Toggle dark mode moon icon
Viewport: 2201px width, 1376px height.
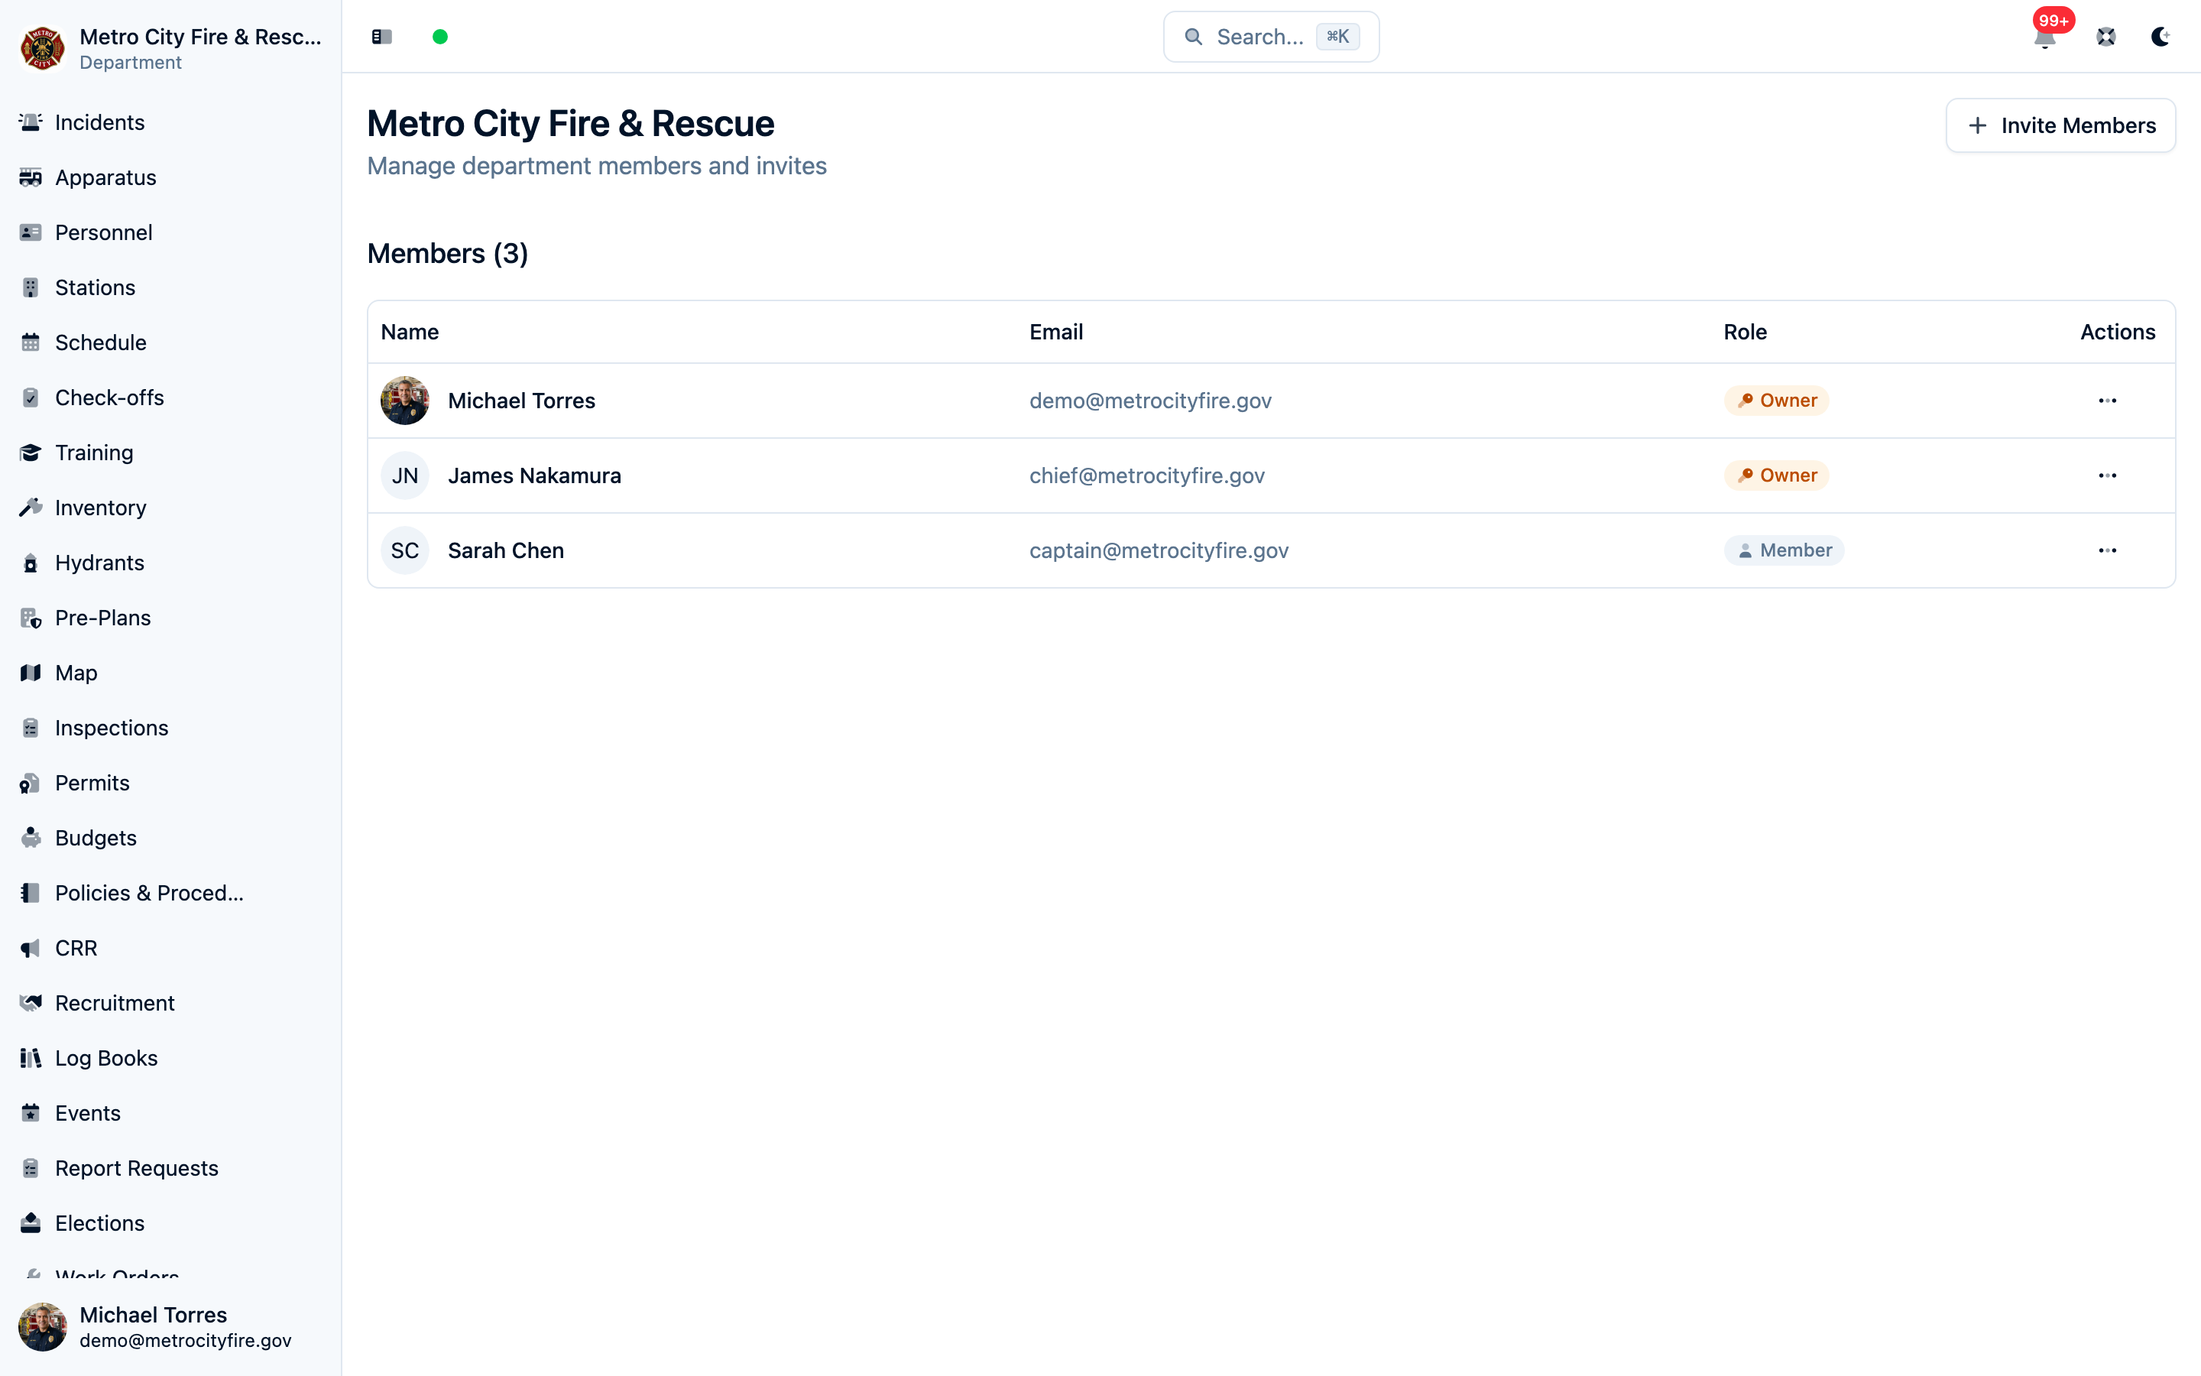click(x=2161, y=37)
